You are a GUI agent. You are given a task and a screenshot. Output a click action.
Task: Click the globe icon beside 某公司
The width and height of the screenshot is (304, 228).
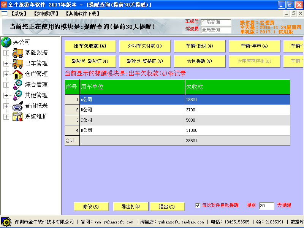(x=6, y=42)
